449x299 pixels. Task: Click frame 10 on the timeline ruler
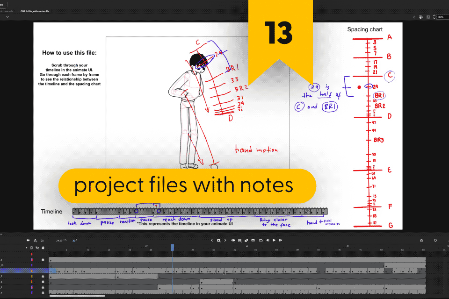88,250
